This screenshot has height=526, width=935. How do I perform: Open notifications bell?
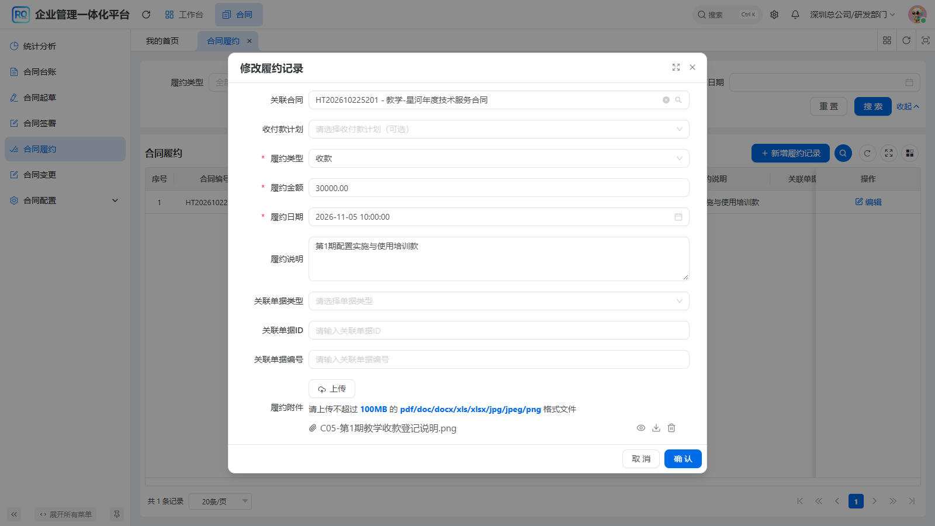(x=795, y=15)
